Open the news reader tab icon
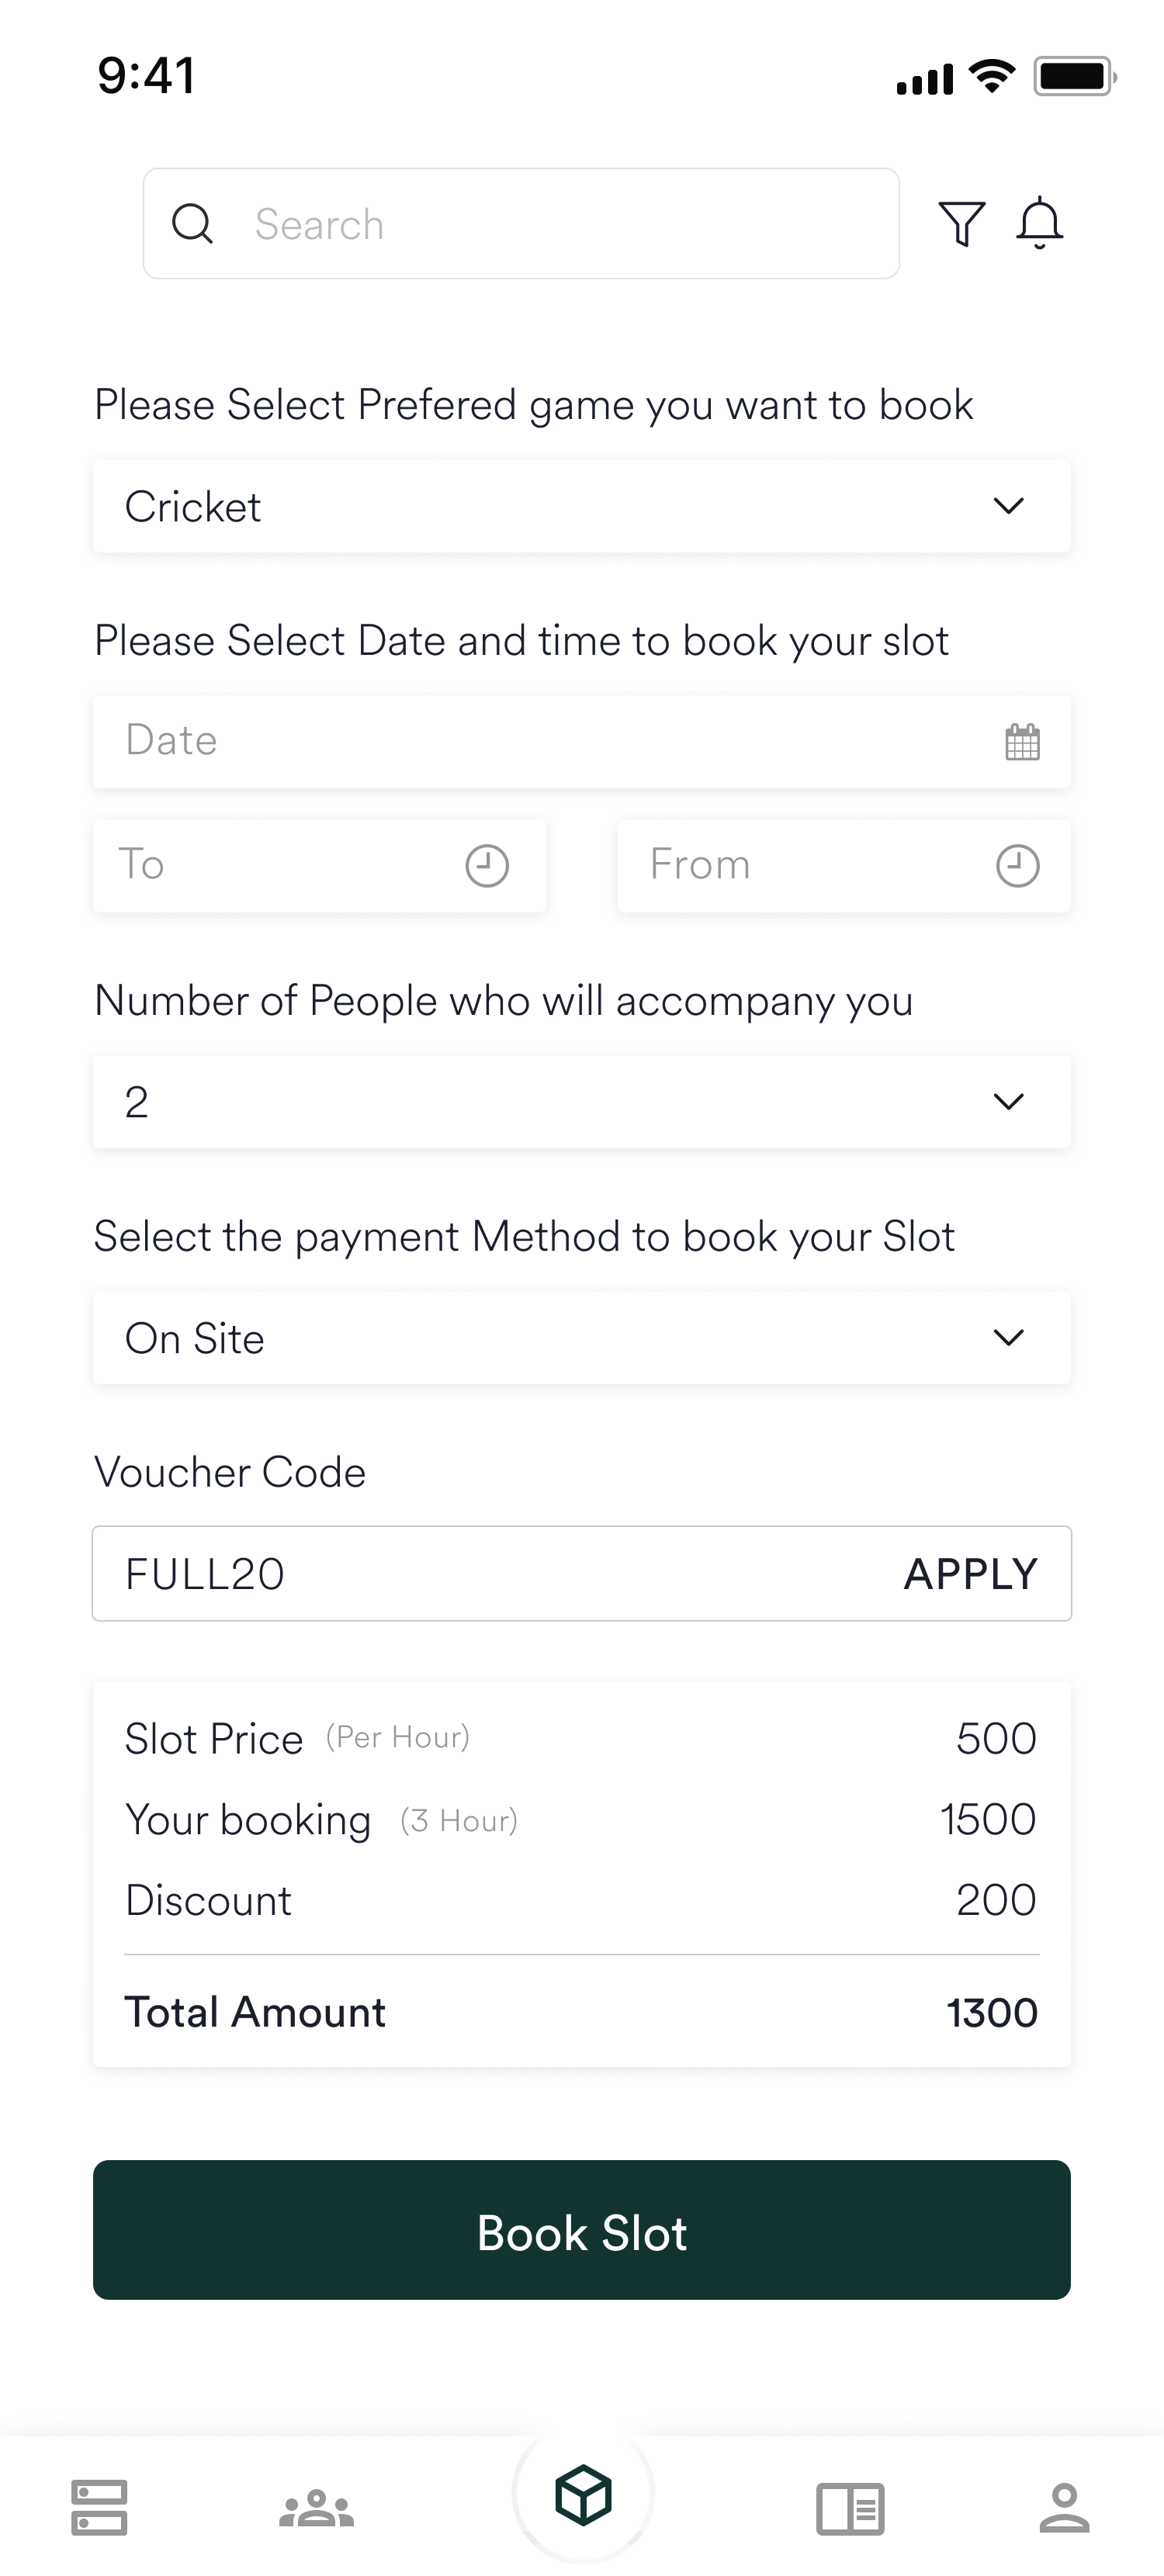Screen dimensions: 1164x2576 850,2508
